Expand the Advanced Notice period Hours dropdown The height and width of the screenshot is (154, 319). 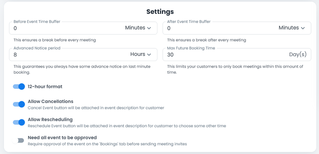click(141, 54)
